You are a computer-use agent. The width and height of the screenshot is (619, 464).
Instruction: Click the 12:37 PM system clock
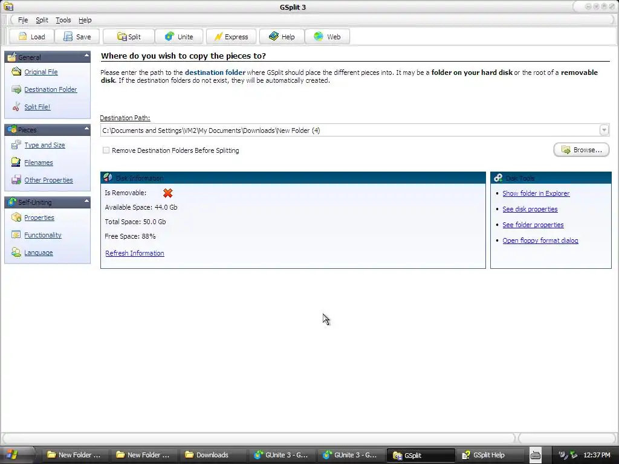[597, 455]
